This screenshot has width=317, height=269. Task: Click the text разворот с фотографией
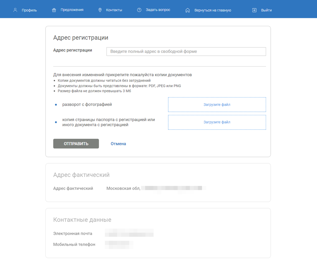[87, 105]
